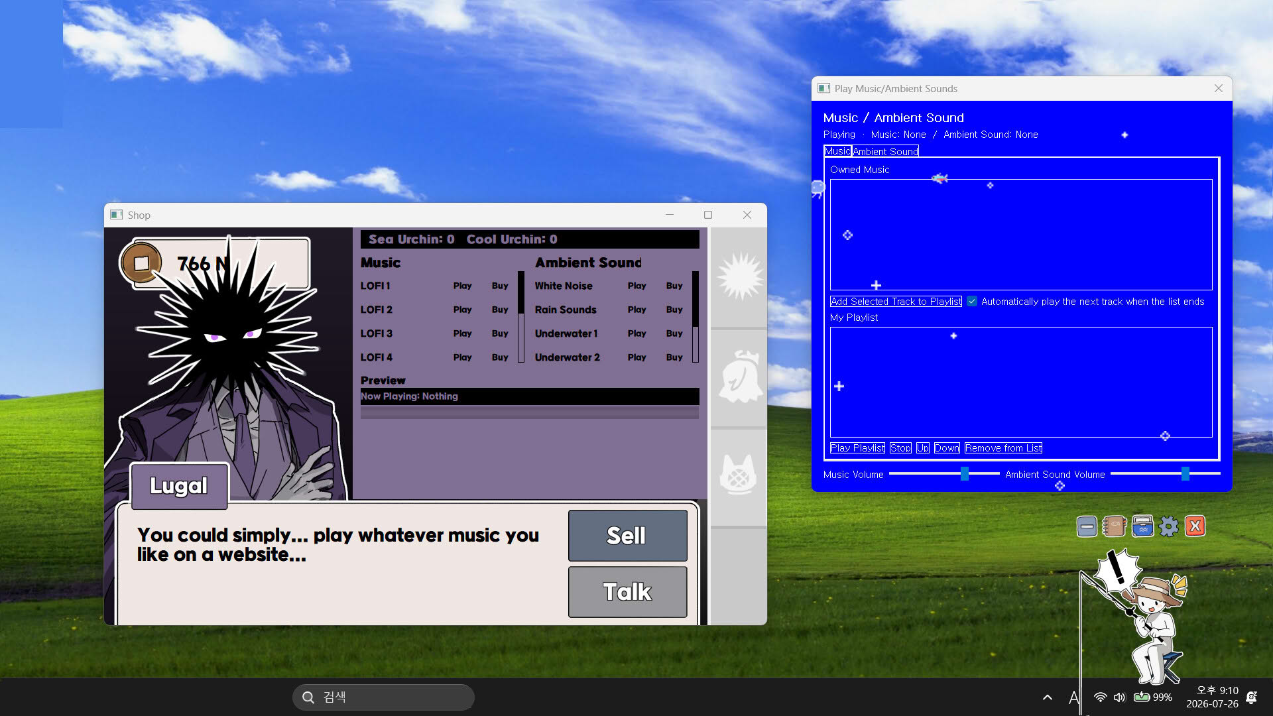
Task: Open the cat-shaped shop icon
Action: click(738, 475)
